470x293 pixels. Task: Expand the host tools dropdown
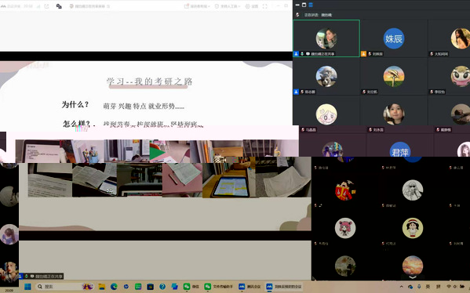(228, 6)
